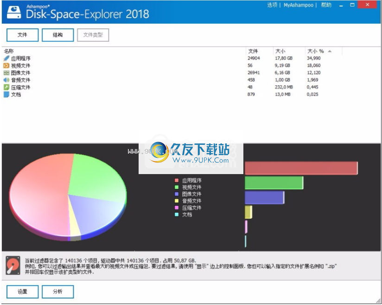Viewport: 382px width, 305px height.
Task: Select the 视频文件 row name
Action: [x=21, y=65]
